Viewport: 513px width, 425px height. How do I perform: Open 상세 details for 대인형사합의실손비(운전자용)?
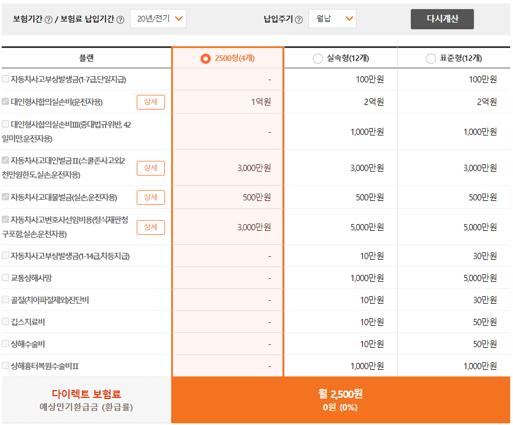(150, 102)
